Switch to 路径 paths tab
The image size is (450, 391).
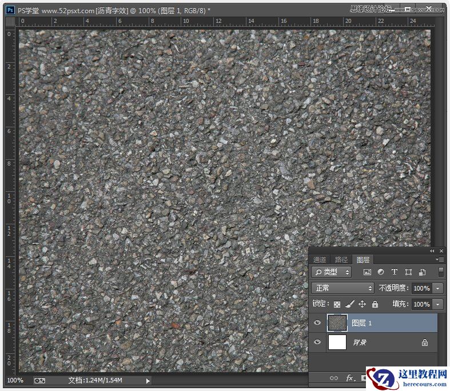tap(341, 260)
